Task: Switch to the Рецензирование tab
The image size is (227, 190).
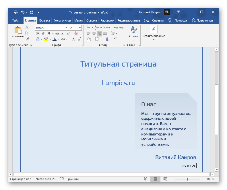Action: coord(129,20)
